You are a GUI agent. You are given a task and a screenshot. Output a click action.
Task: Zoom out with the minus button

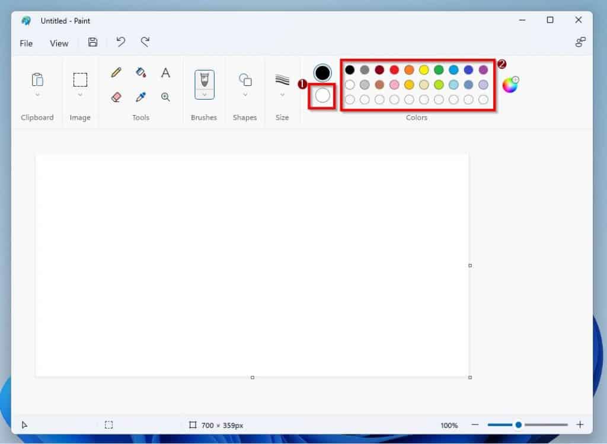[475, 424]
